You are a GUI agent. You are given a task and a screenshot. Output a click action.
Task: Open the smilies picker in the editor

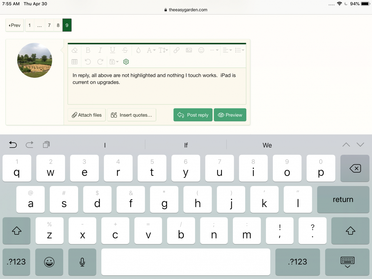tap(201, 50)
